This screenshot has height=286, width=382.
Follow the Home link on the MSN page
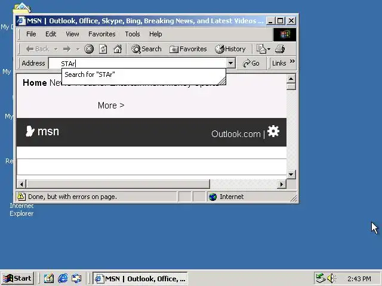click(35, 83)
